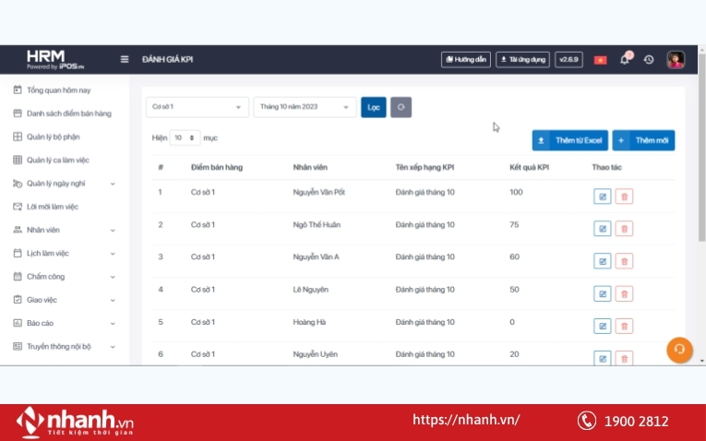Screen dimensions: 706x441
Task: Click the Thêm từ Excel button
Action: point(569,140)
